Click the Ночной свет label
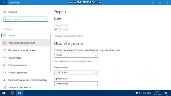The height and width of the screenshot is (96, 171). [61, 25]
